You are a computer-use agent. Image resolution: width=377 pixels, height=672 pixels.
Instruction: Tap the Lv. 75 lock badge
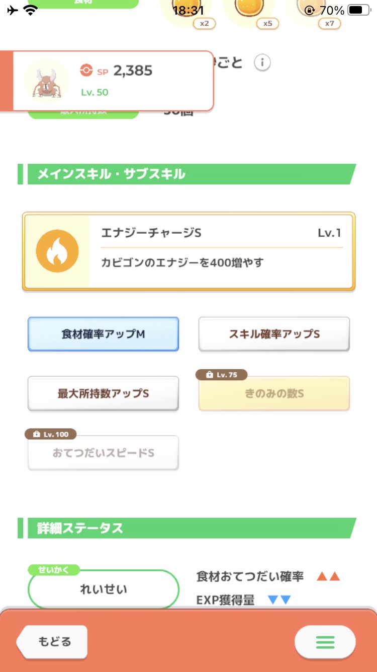[x=223, y=375]
